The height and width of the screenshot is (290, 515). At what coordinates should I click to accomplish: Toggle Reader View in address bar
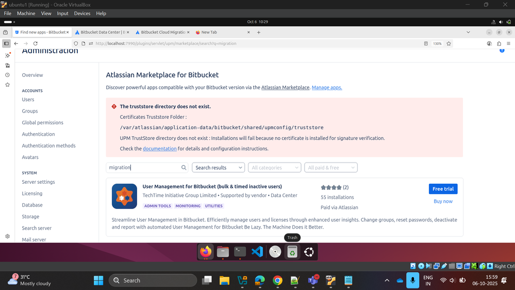[x=426, y=43]
